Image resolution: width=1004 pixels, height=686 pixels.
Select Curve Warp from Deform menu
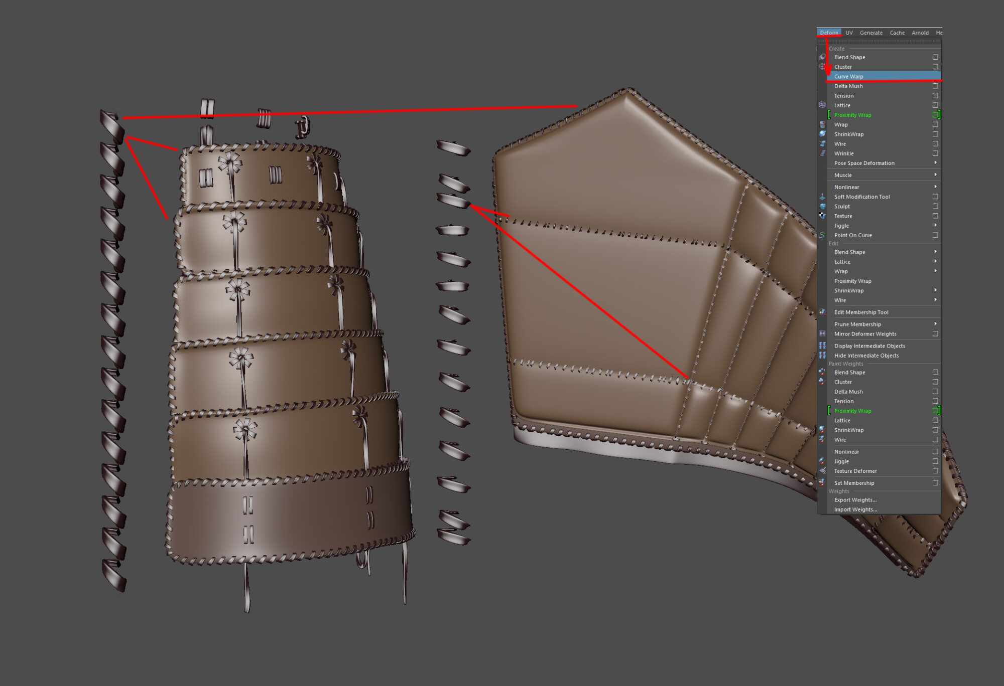[x=849, y=77]
